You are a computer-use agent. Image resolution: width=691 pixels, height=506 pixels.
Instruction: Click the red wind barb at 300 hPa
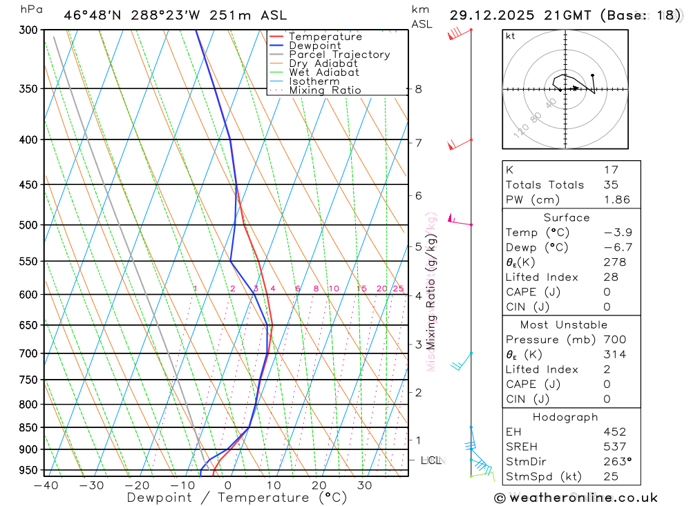(460, 34)
